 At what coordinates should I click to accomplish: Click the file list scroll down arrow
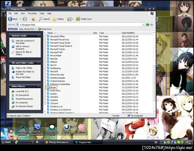154,112
